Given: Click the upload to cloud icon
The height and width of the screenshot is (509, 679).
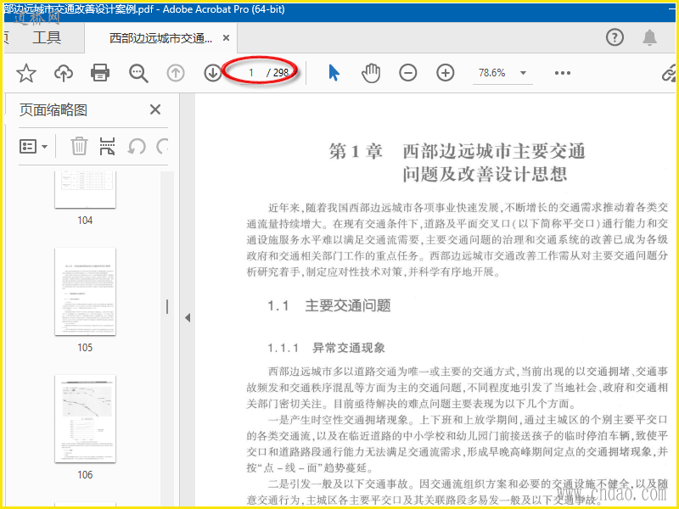Looking at the screenshot, I should 63,73.
